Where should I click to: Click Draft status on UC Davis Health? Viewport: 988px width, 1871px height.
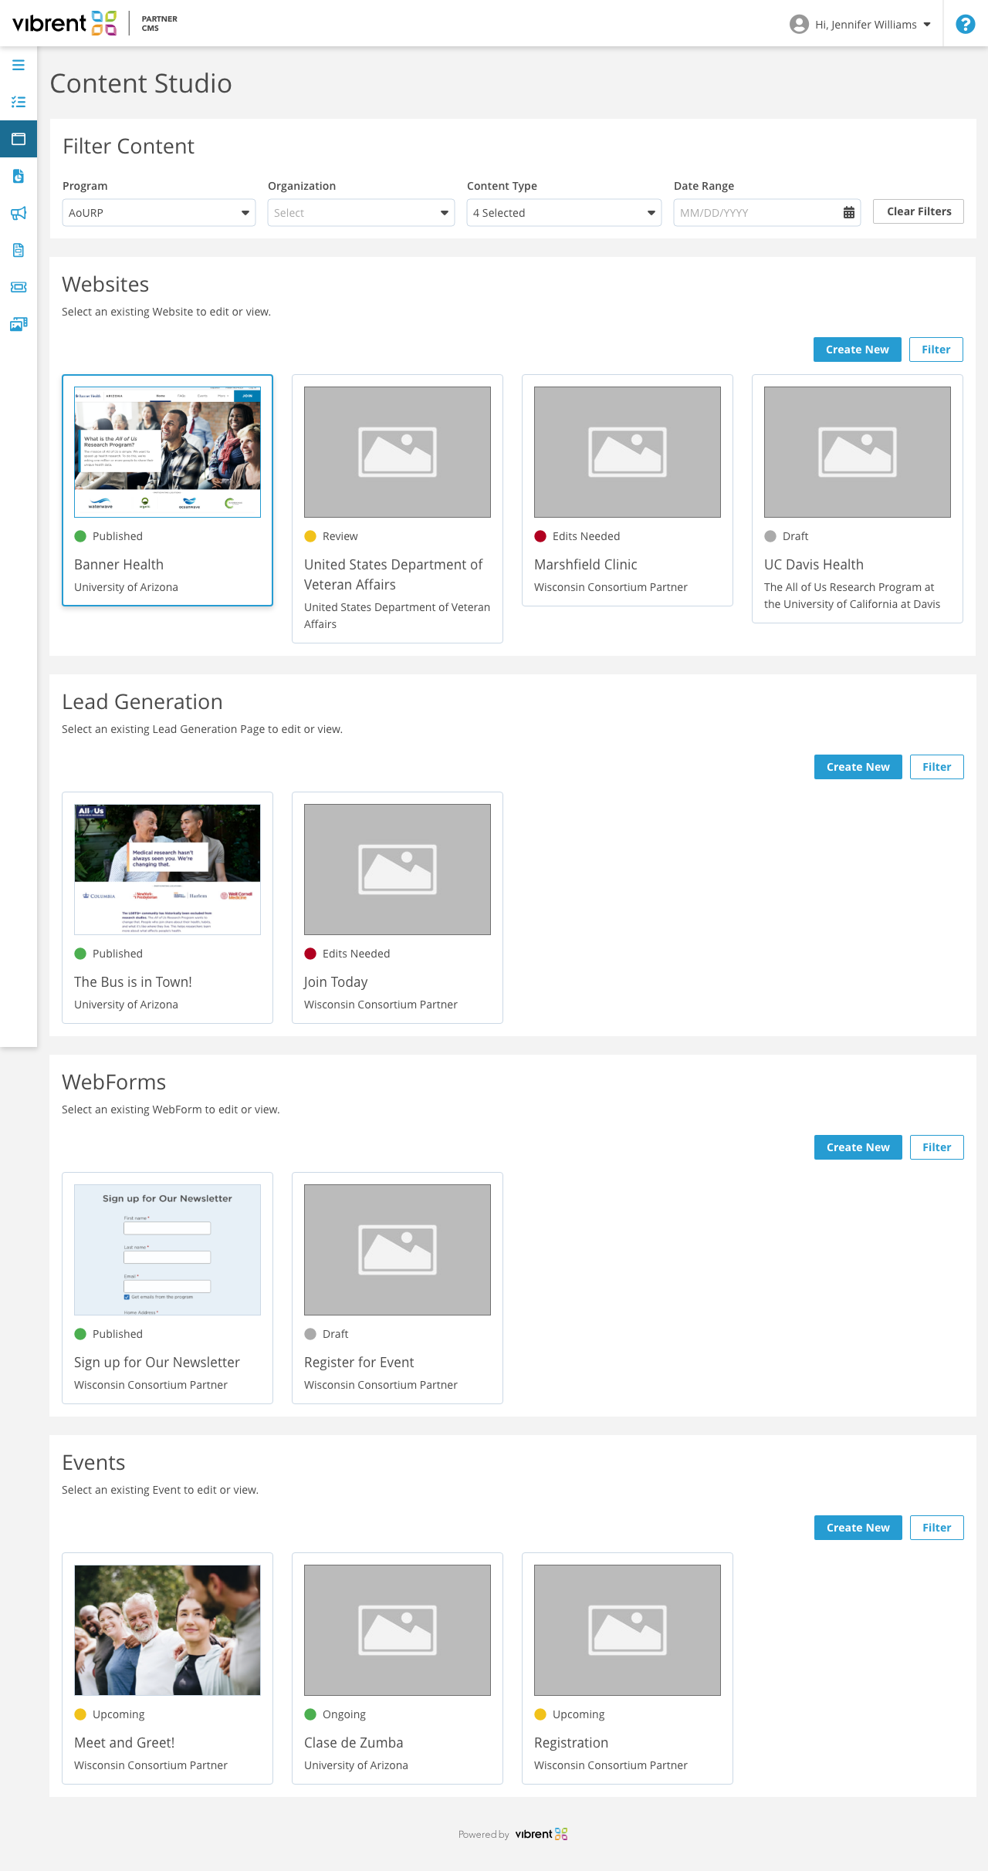(787, 536)
